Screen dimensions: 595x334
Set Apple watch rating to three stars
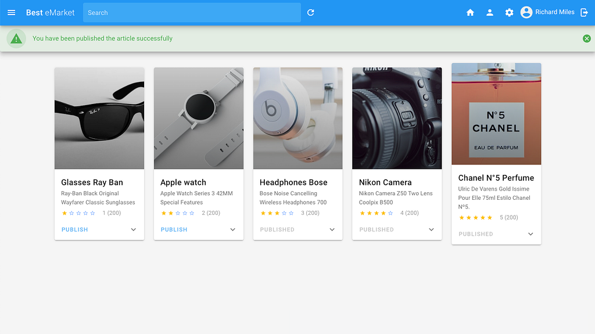click(x=178, y=213)
